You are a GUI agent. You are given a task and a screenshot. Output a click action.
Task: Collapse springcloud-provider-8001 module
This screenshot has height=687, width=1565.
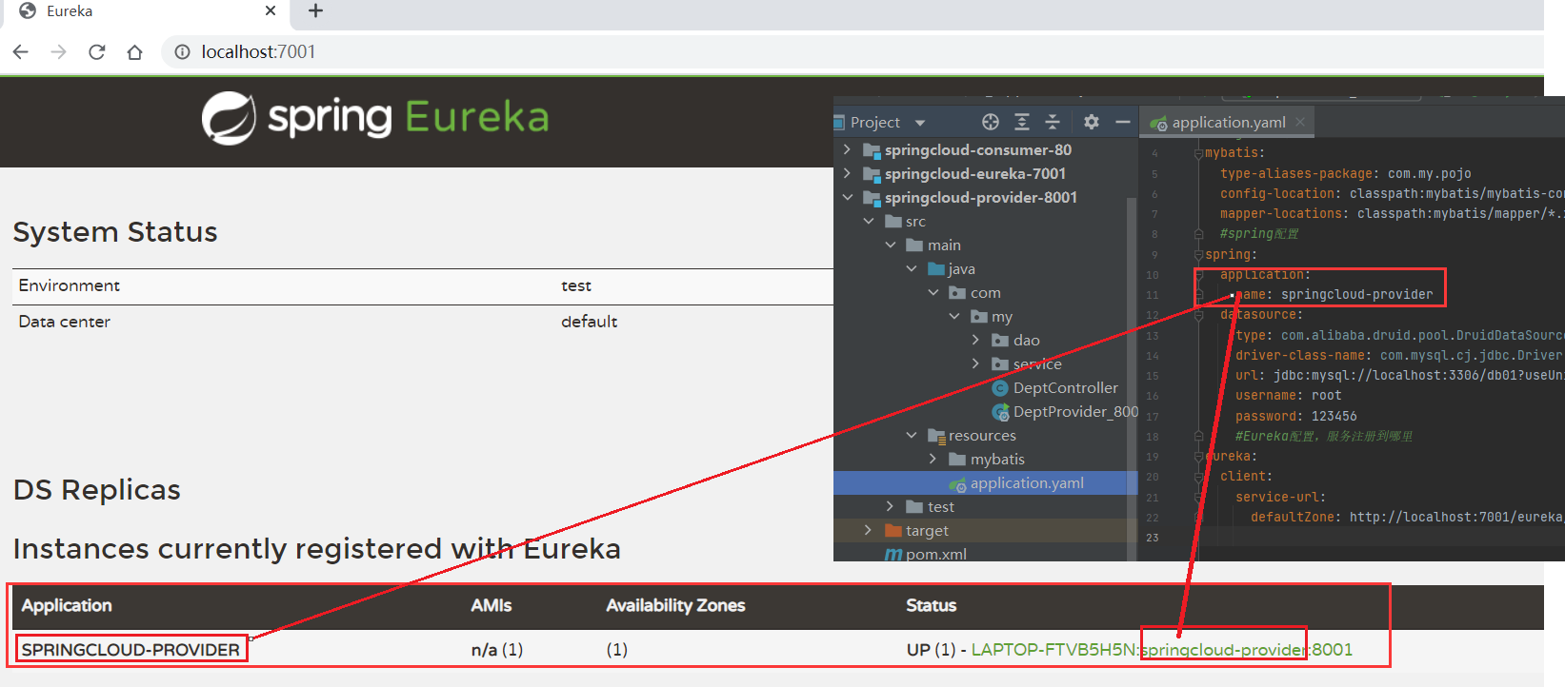(847, 197)
